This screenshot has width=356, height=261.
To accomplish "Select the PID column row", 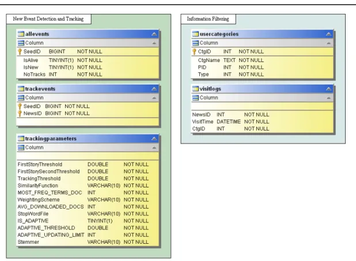I will [x=262, y=67].
